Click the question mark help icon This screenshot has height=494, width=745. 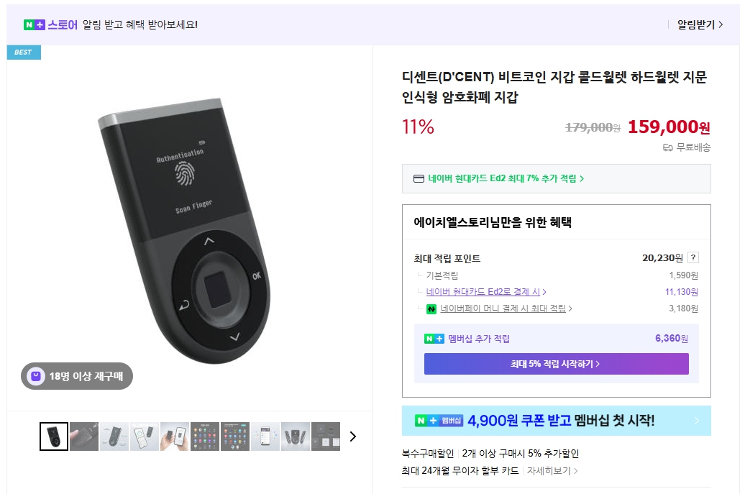coord(693,258)
